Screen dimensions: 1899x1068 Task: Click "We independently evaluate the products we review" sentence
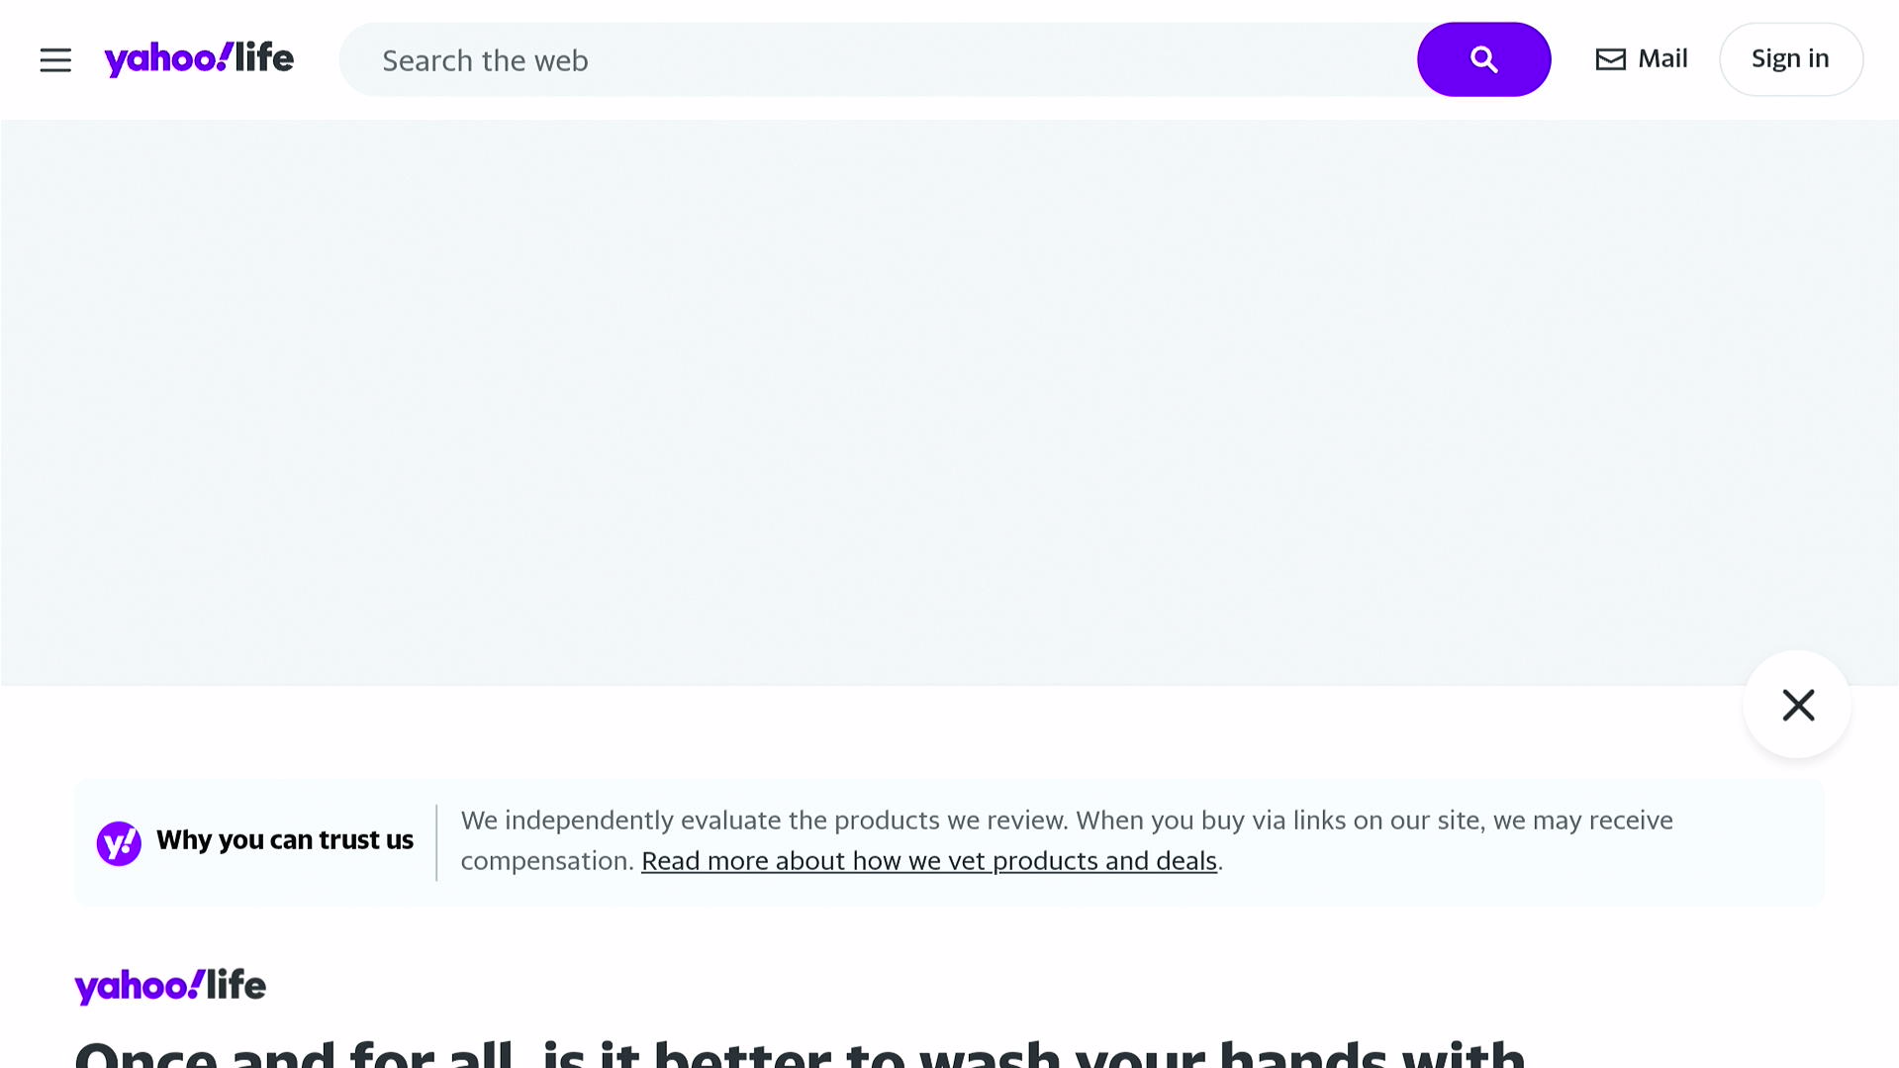[764, 821]
